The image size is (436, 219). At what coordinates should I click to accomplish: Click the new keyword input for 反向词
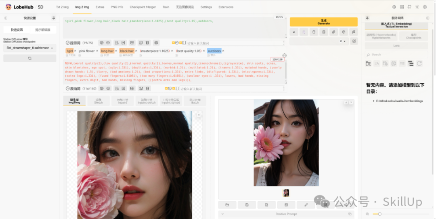[x=232, y=89]
